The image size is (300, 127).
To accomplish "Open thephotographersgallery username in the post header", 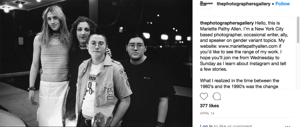I will pos(244,4).
